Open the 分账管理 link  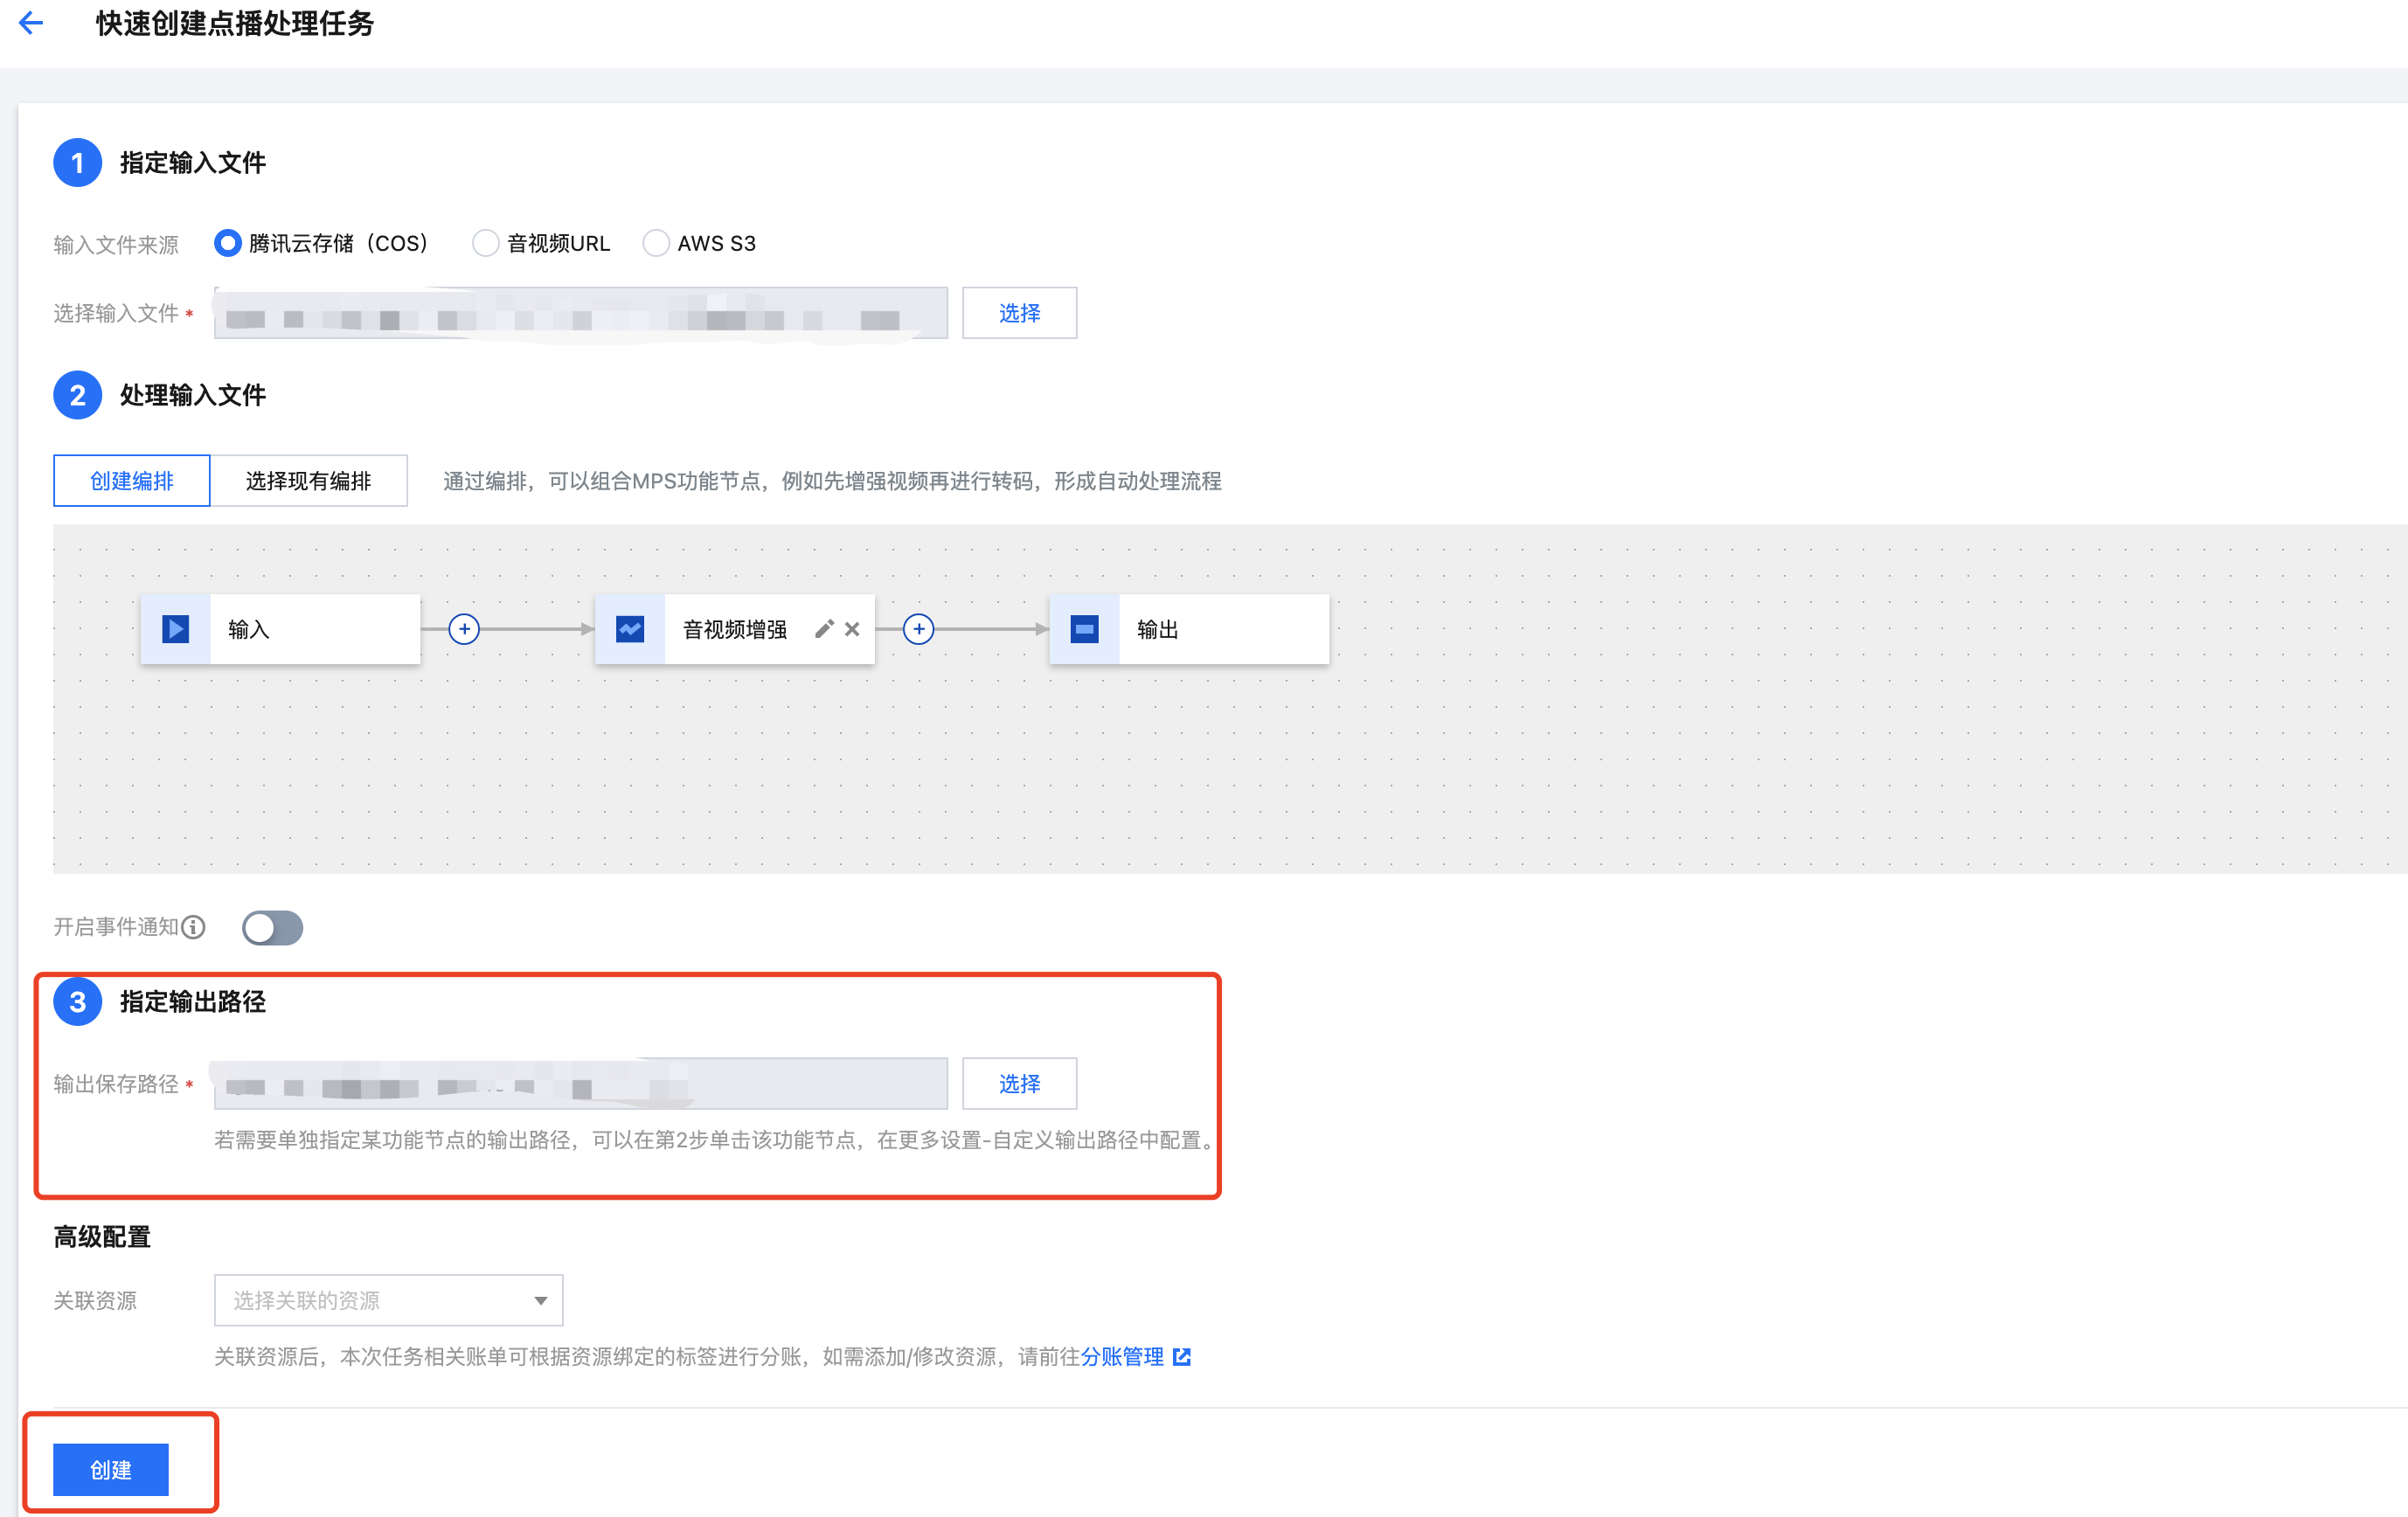[1122, 1356]
